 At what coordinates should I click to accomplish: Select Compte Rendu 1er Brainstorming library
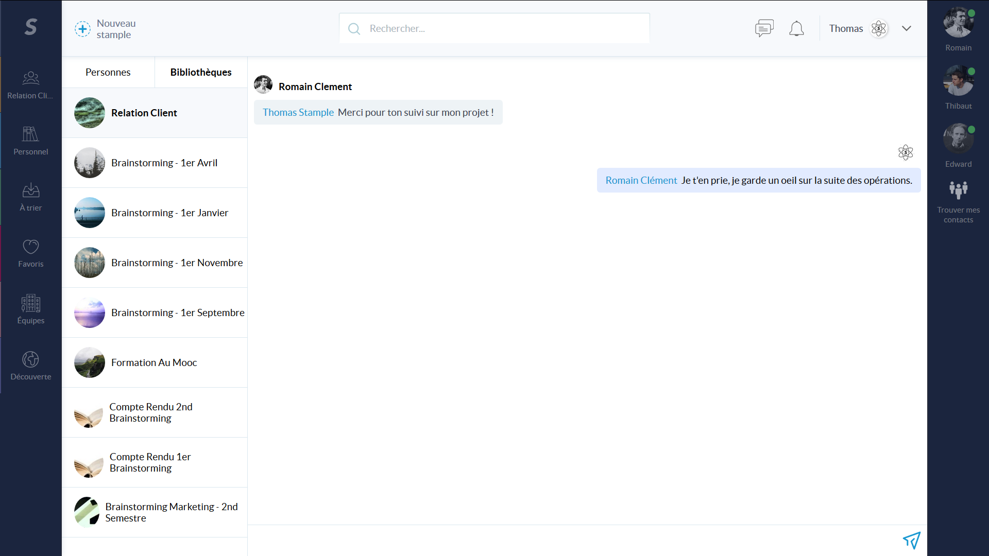(155, 462)
